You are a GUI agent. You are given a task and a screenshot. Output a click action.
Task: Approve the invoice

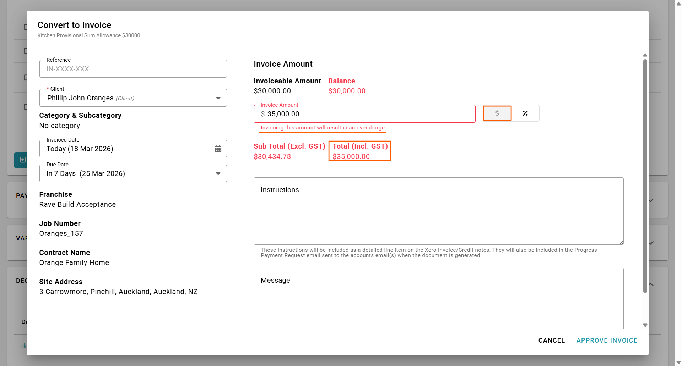[x=607, y=340]
